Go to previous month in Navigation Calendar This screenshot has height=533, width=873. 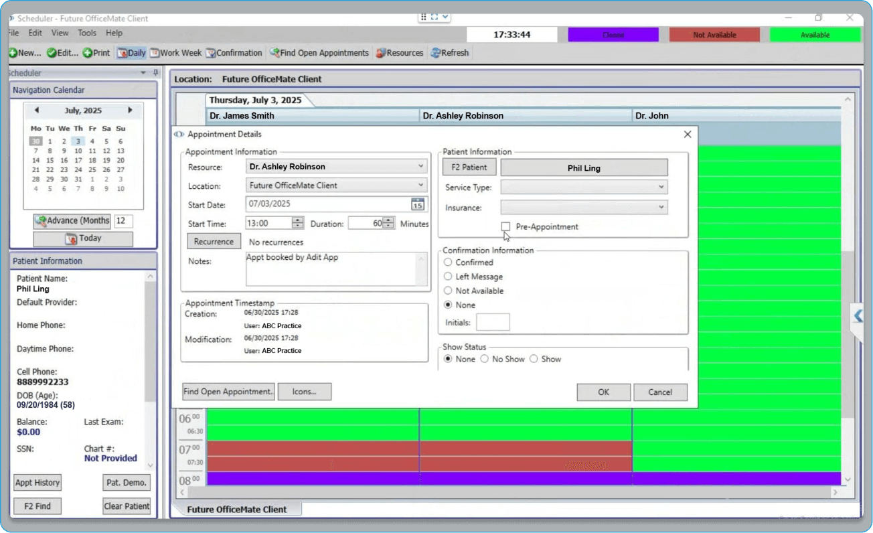[36, 110]
